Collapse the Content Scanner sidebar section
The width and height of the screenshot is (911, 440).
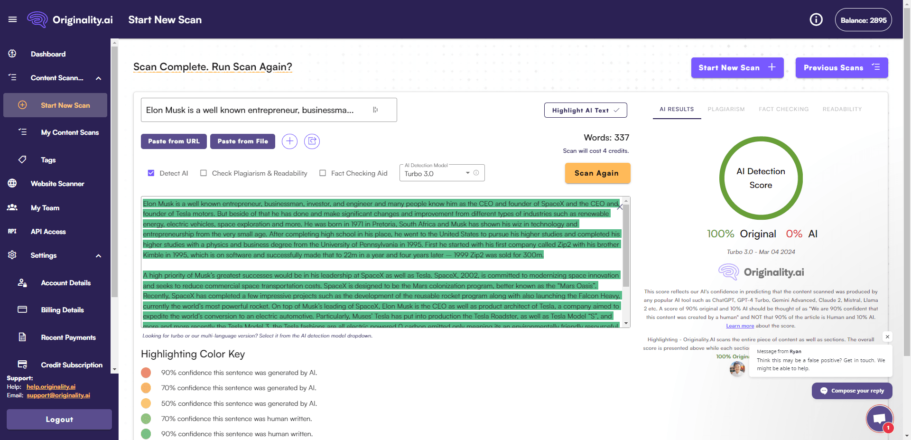tap(98, 78)
